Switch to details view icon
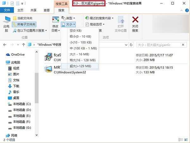 (180, 140)
